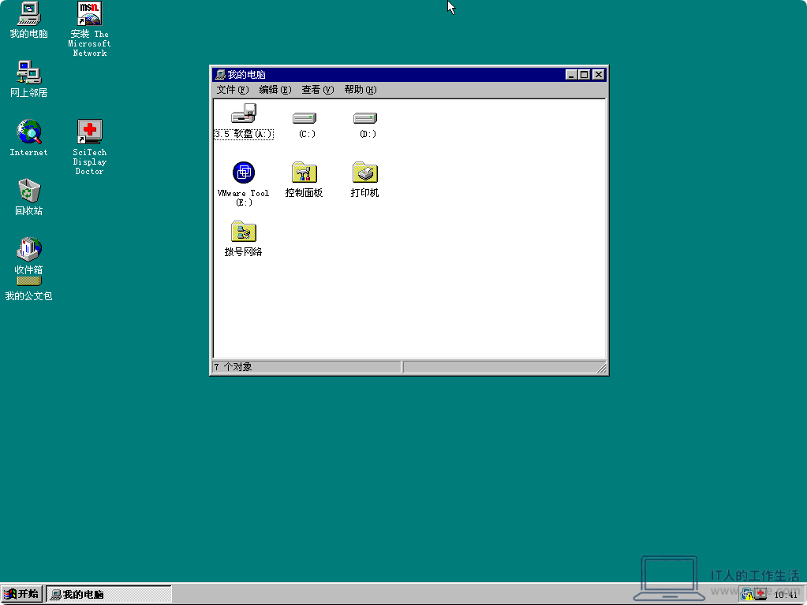Screen dimensions: 807x605
Task: Select the 回收站 recycle bin icon
Action: point(29,191)
